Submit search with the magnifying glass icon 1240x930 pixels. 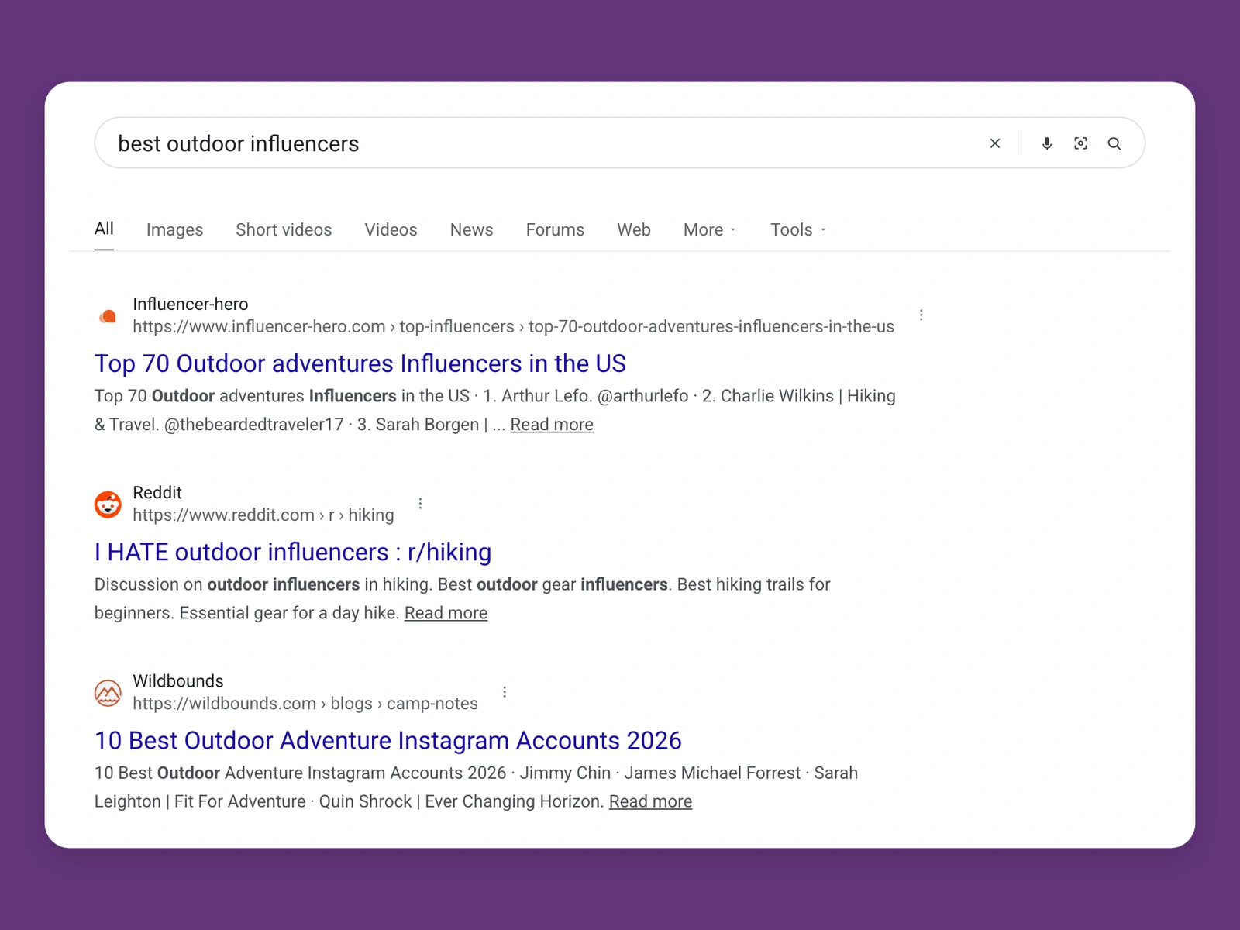1114,143
